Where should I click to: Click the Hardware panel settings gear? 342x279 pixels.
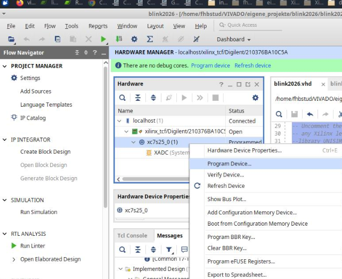tap(255, 98)
